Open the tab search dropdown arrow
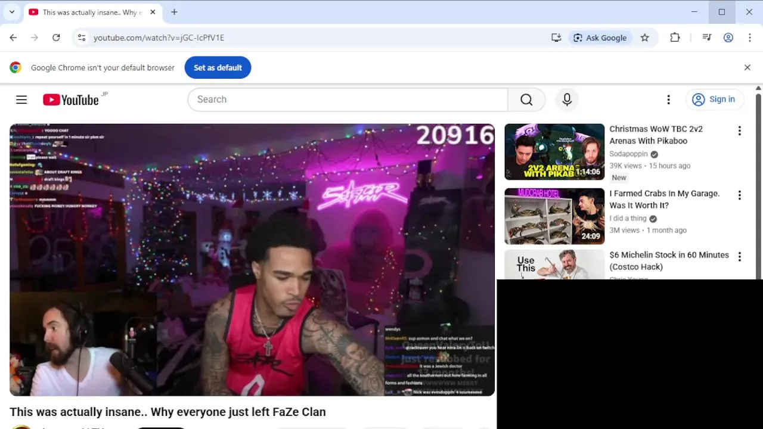 point(12,12)
